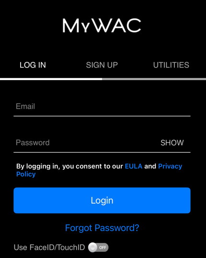Image resolution: width=206 pixels, height=258 pixels.
Task: Go to the UTILITIES tab
Action: [x=171, y=65]
